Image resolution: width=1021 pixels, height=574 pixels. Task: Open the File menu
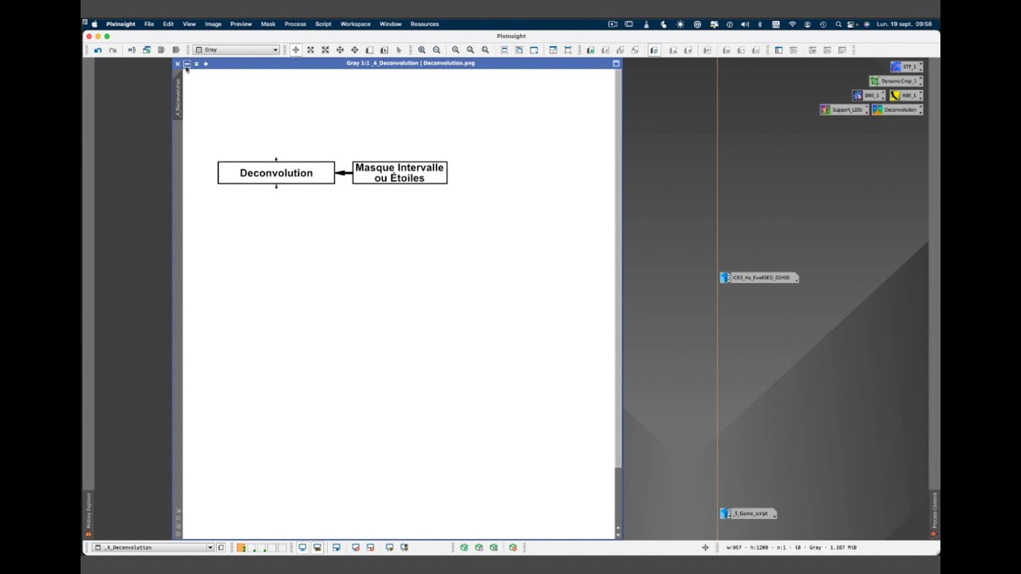pos(149,24)
